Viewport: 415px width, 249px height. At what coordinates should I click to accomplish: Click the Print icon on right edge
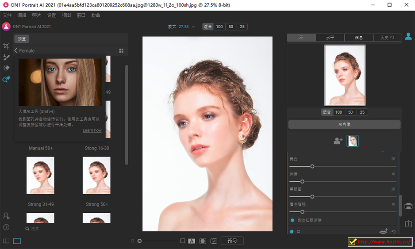(x=408, y=206)
